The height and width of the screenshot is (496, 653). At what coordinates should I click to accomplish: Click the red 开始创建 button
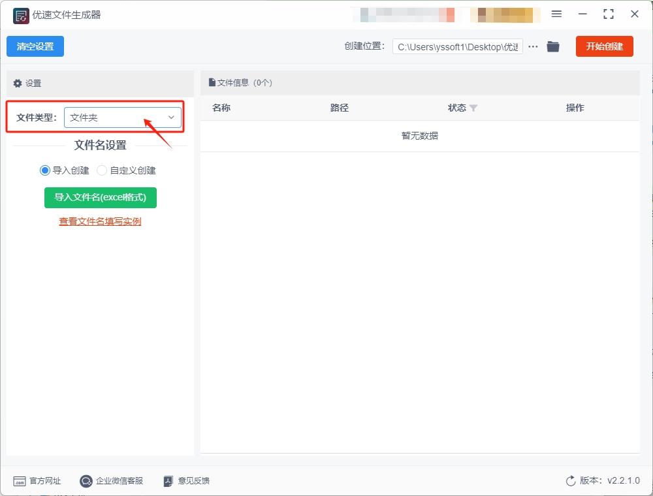[x=605, y=46]
